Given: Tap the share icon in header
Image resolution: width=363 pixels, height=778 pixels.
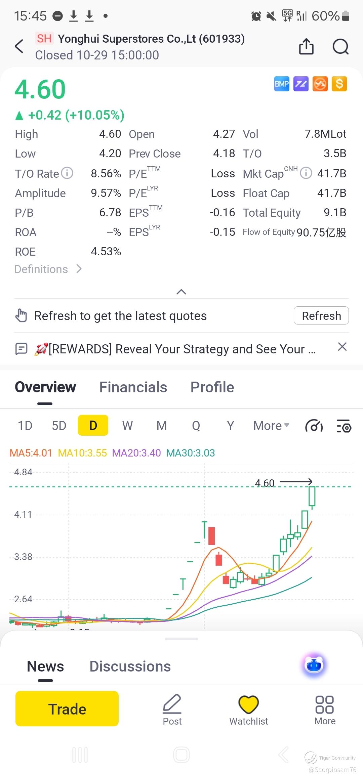Looking at the screenshot, I should (x=306, y=46).
